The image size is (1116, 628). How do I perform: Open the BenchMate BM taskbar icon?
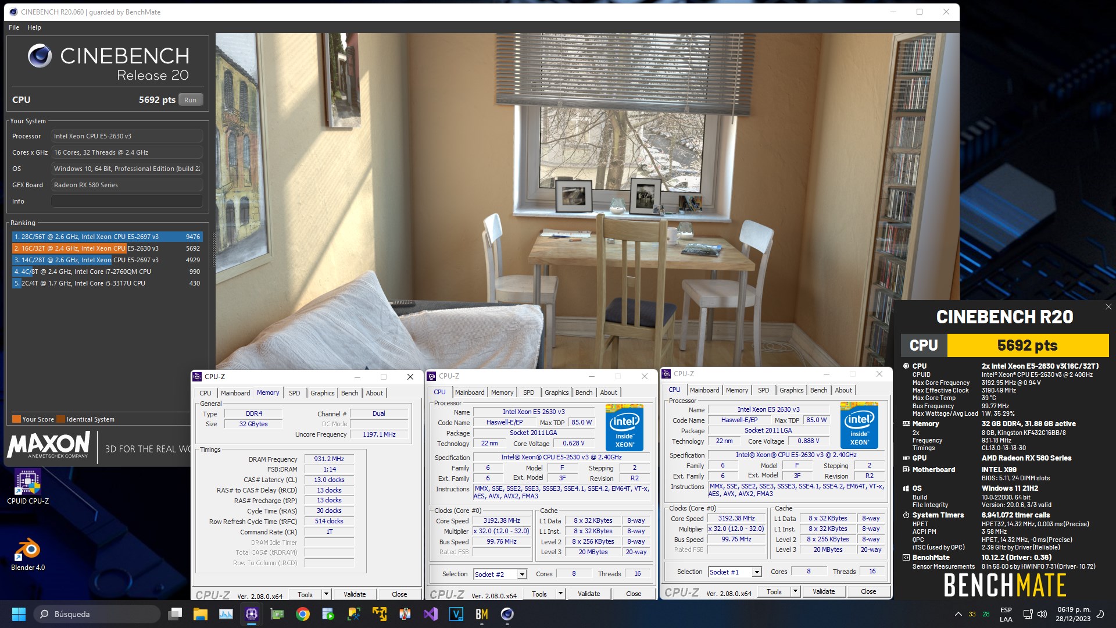tap(482, 614)
